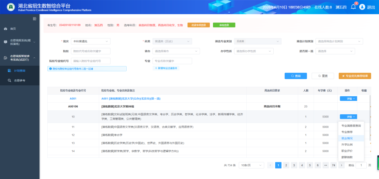379x179 pixels.
Task: Open 计划查询 sidebar item
Action: 20,71
